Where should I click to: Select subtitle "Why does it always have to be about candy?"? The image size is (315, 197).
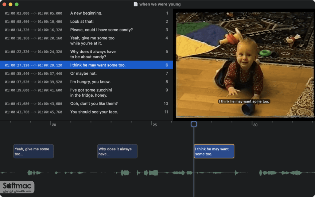(86, 54)
